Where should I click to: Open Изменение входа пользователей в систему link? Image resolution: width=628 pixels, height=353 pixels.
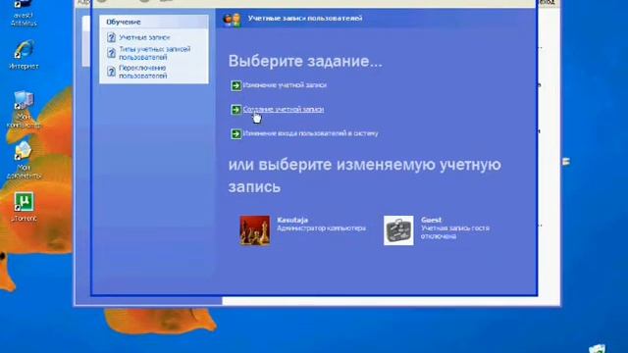[x=310, y=133]
